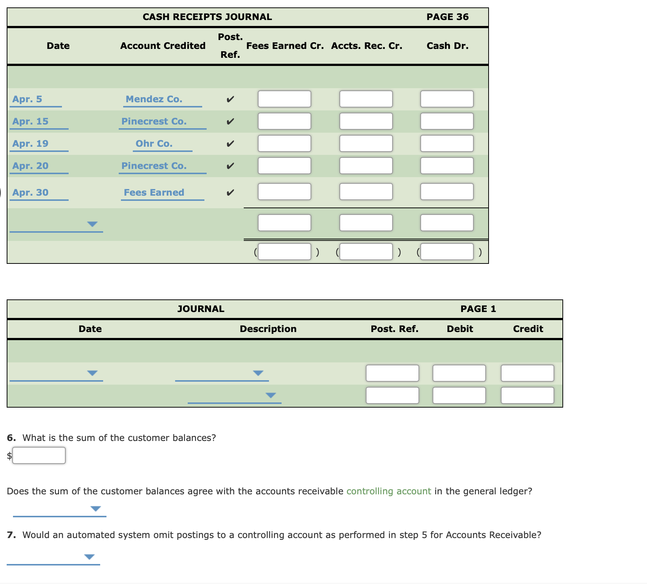This screenshot has width=647, height=584.
Task: Click the Fees Earned Cr. field on Apr. 5 row
Action: [x=284, y=99]
